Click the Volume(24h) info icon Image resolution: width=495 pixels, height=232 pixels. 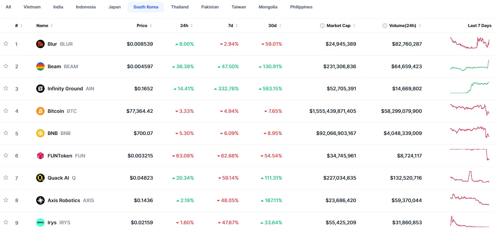coord(385,26)
